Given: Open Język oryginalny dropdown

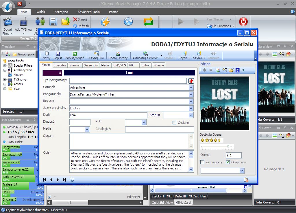Looking at the screenshot, I should click(x=191, y=109).
